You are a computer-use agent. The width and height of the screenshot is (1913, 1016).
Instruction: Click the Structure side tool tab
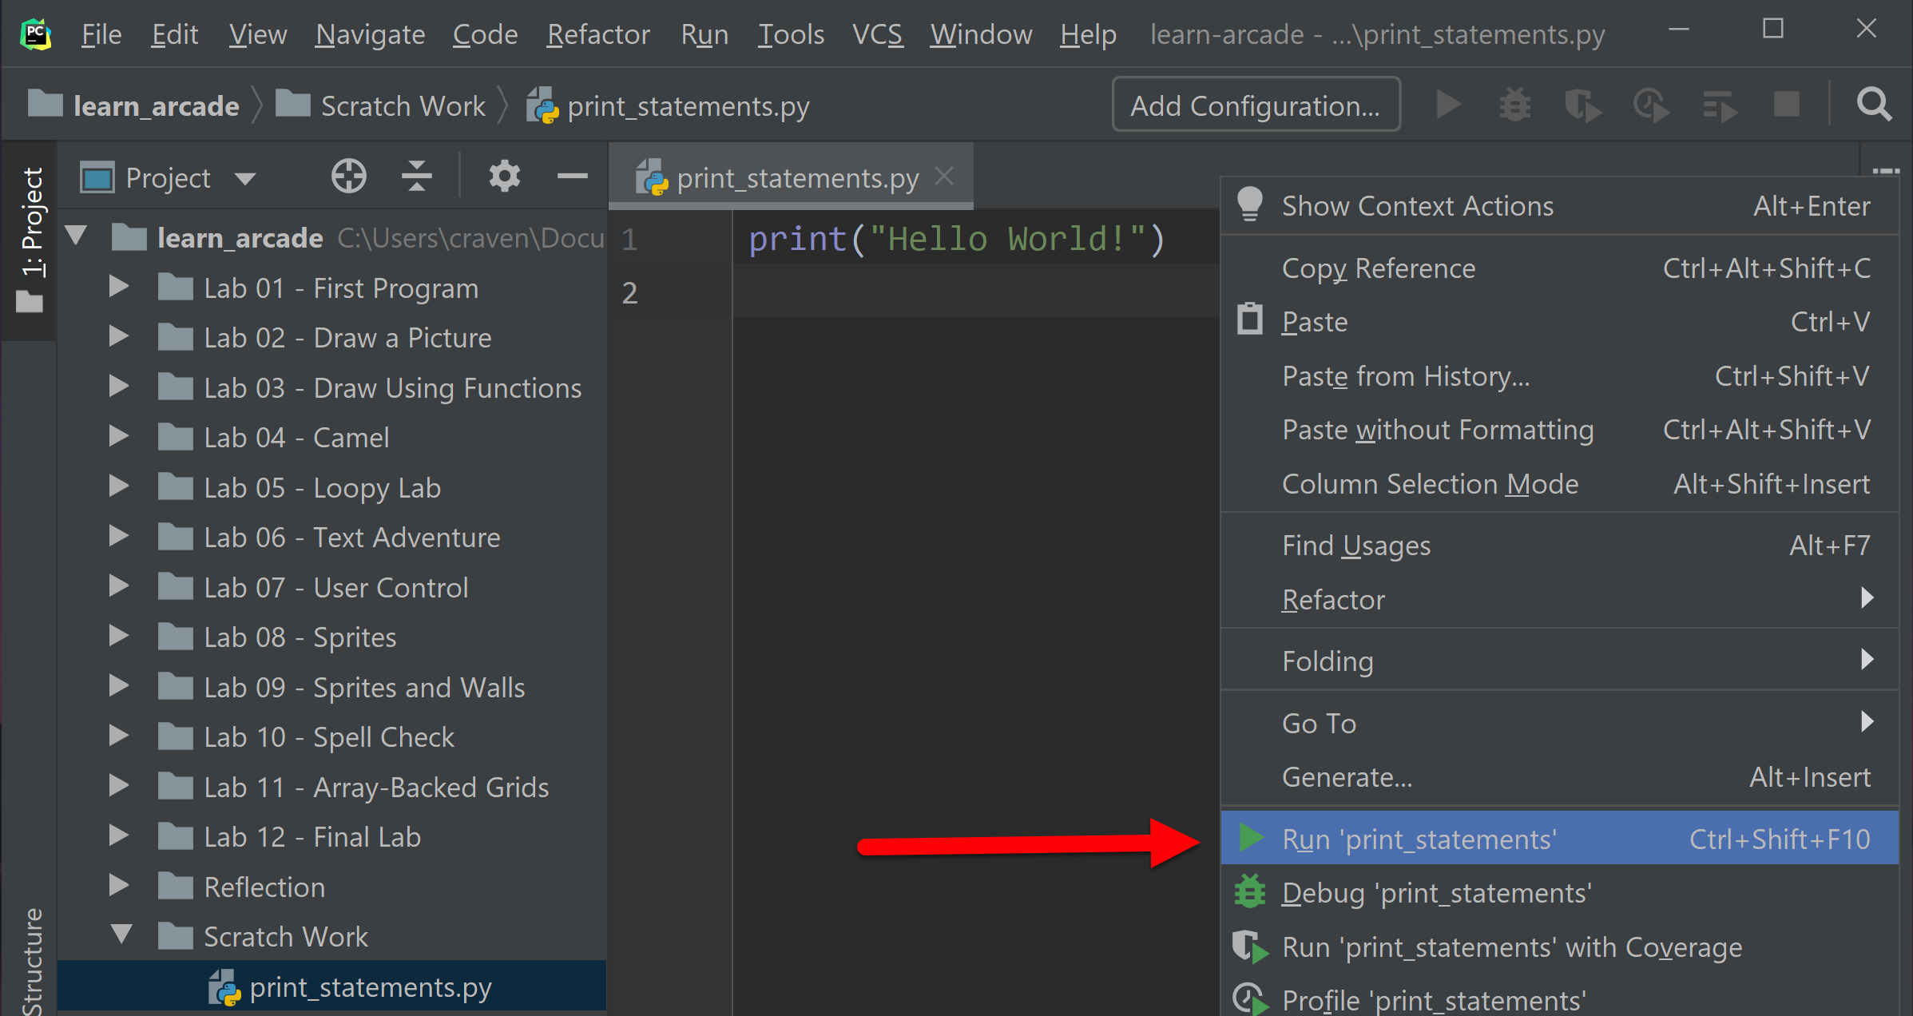(32, 961)
